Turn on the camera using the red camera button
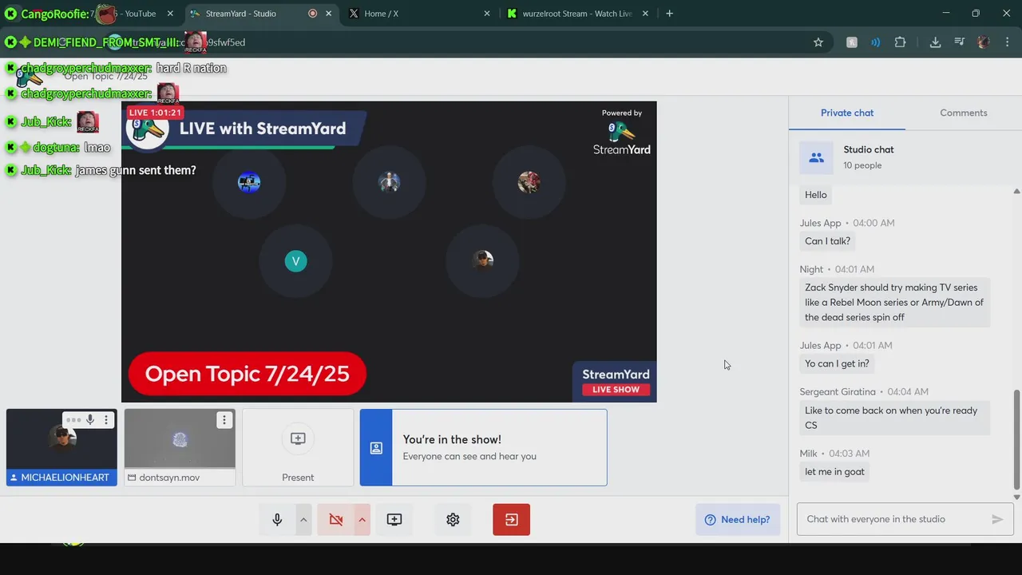This screenshot has width=1022, height=575. [x=336, y=520]
